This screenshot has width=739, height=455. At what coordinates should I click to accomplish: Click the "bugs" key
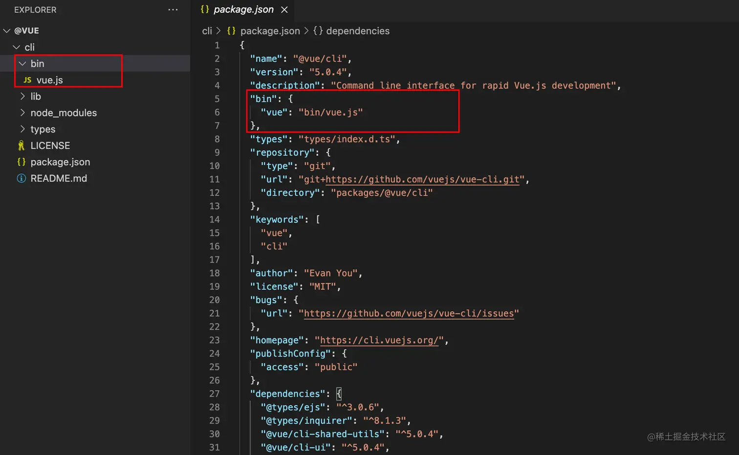tap(266, 300)
